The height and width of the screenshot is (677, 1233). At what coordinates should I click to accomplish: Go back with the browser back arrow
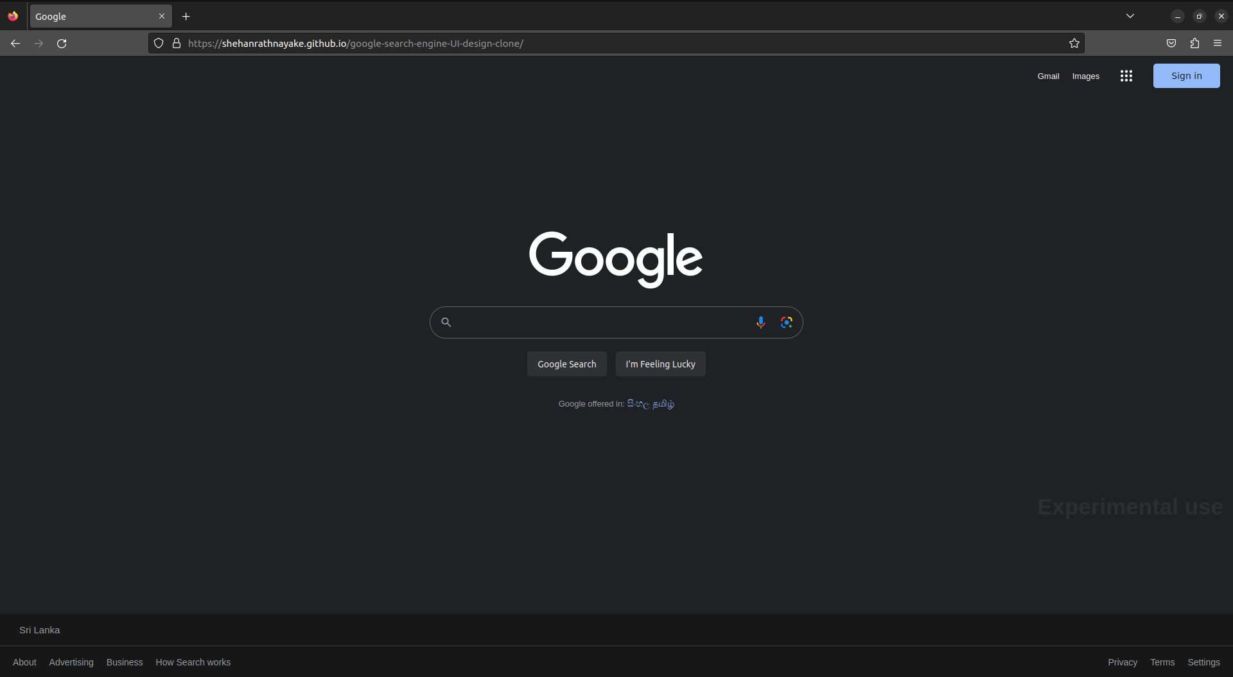[x=15, y=44]
